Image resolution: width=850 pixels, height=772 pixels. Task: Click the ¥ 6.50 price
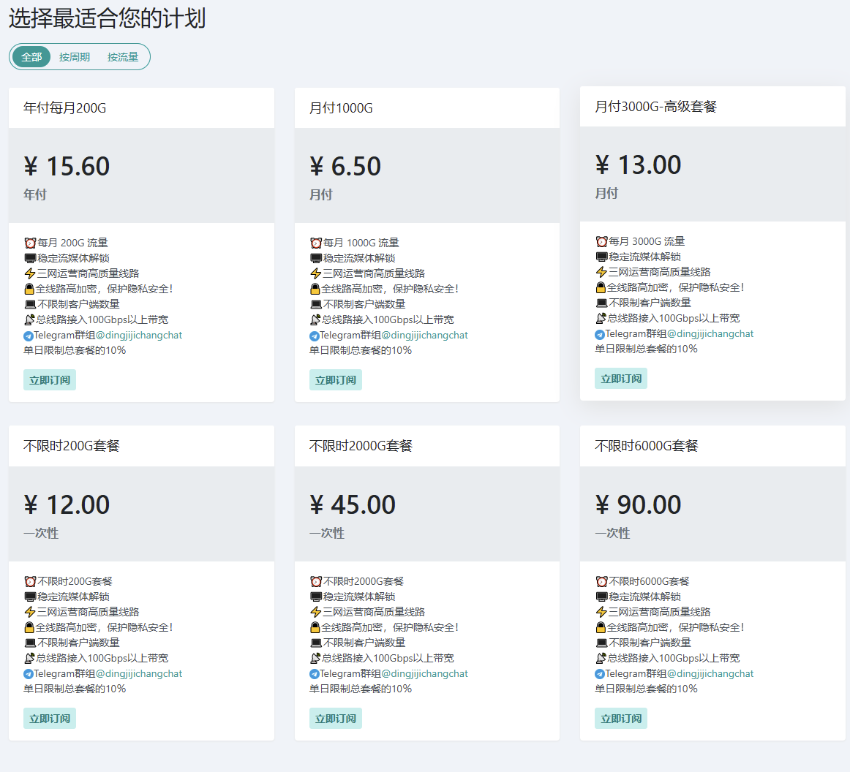(x=345, y=167)
